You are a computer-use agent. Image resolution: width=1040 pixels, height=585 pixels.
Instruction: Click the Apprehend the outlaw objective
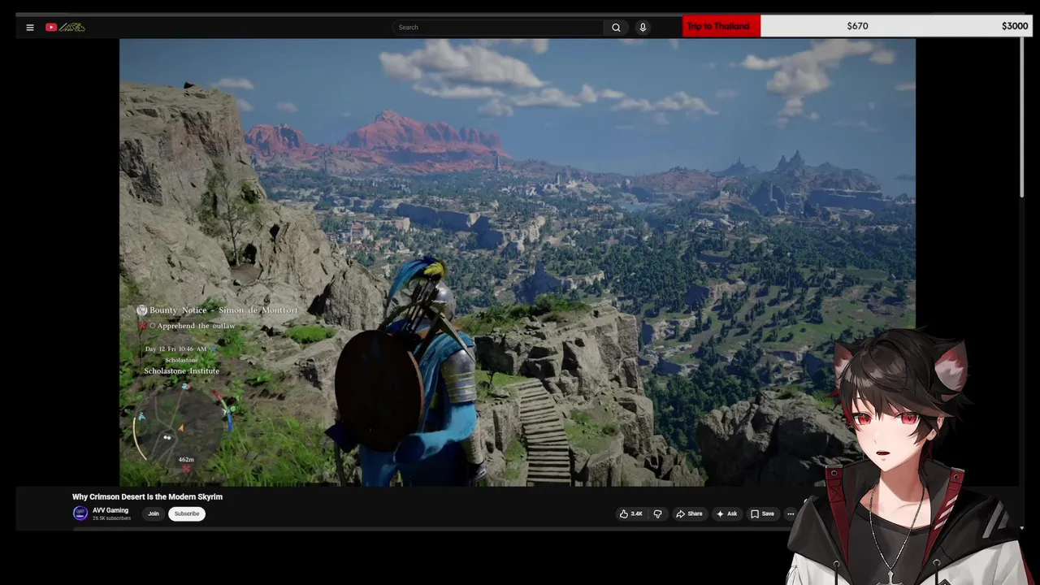coord(196,326)
